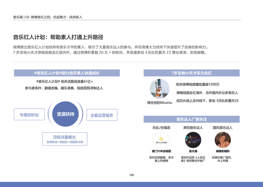
Task: Click the page number 188
Action: tap(131, 175)
